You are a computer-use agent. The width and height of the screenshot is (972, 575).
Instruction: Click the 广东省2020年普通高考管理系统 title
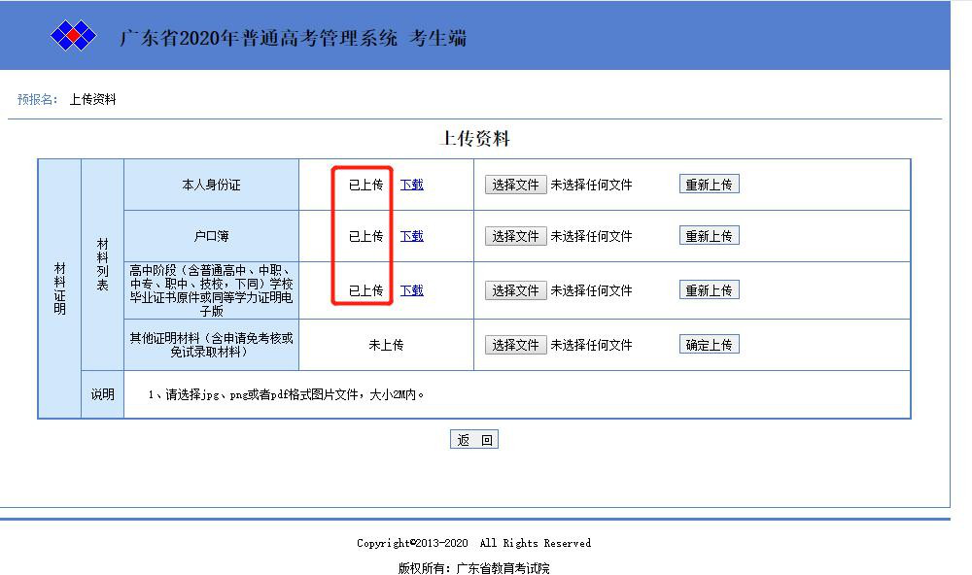pyautogui.click(x=259, y=38)
